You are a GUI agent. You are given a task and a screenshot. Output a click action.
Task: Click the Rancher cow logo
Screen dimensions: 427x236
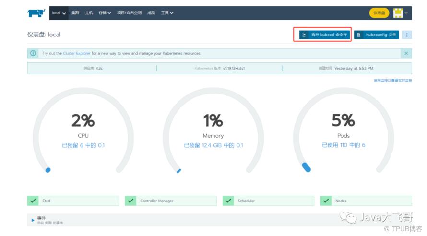[x=36, y=13]
